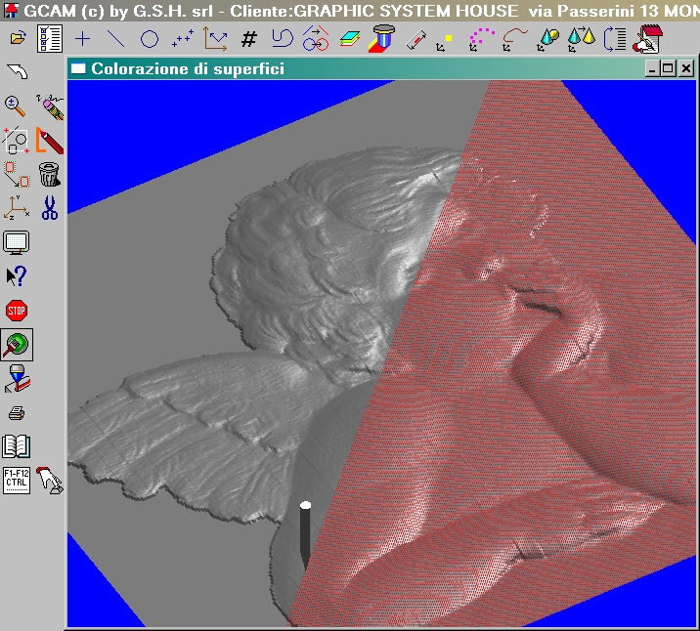Select the red pencil angle tool
The width and height of the screenshot is (700, 631).
coord(49,141)
